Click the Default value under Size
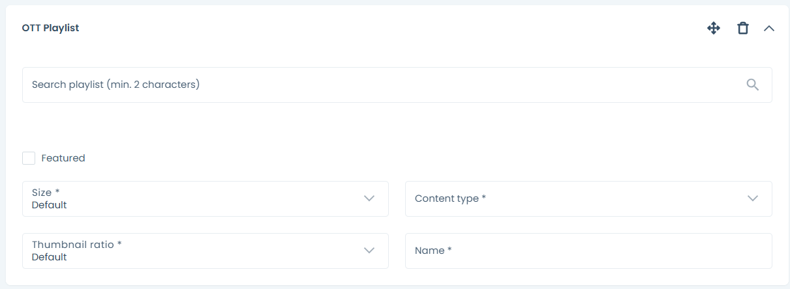 pyautogui.click(x=50, y=205)
